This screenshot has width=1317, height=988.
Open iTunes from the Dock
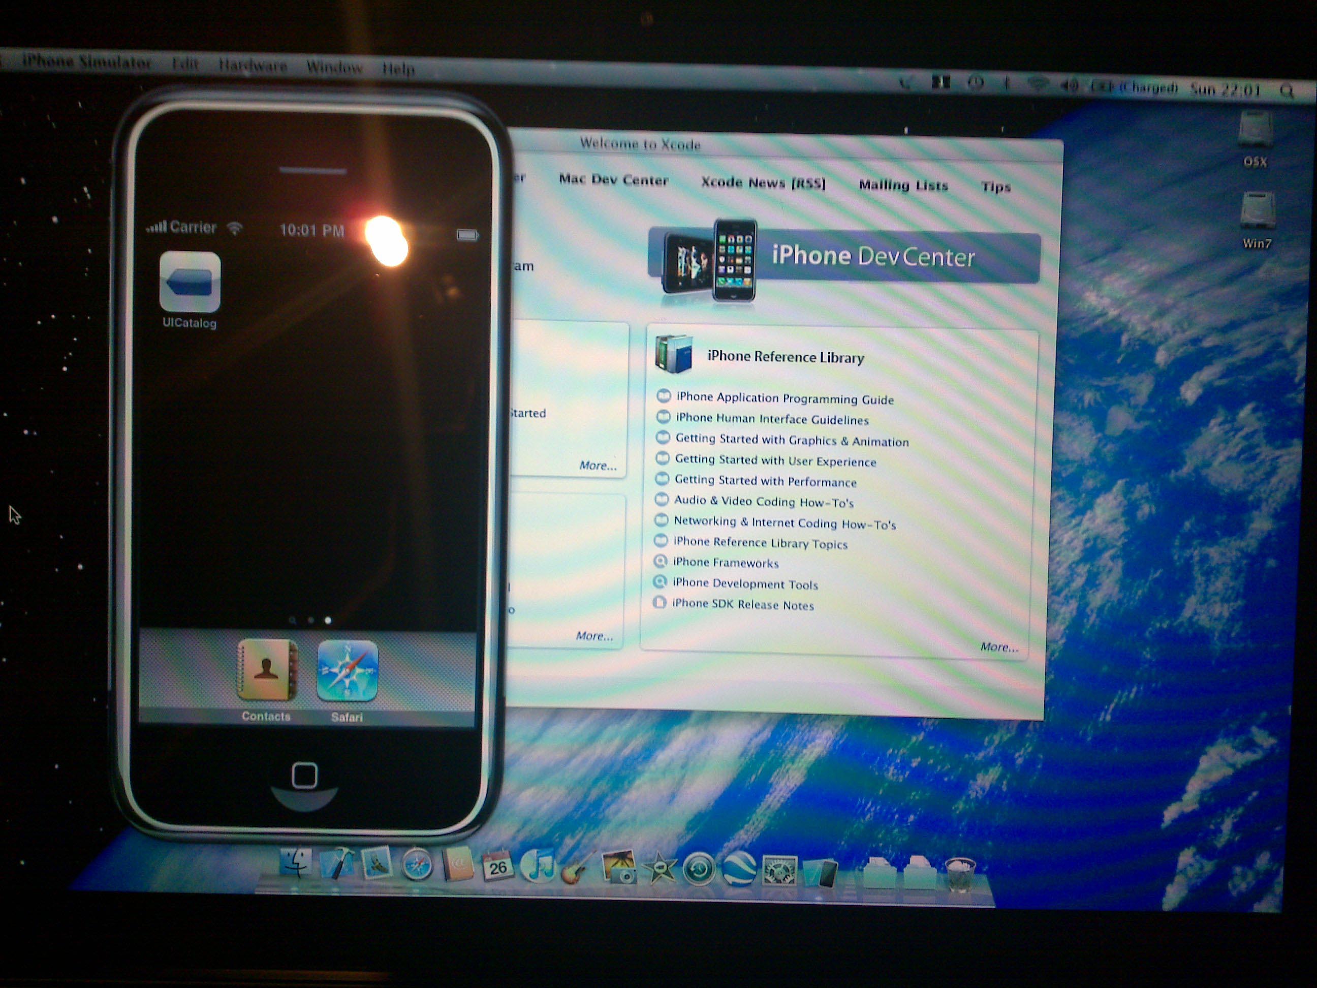(x=538, y=867)
